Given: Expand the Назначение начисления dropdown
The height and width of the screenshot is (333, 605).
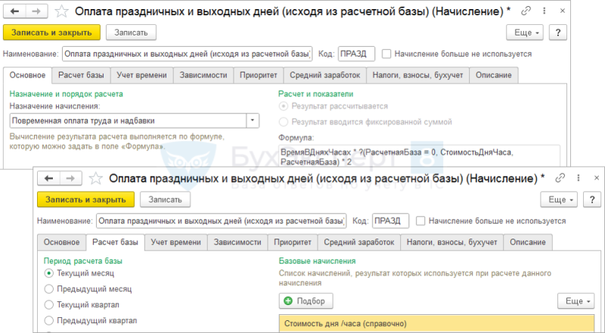Looking at the screenshot, I should [x=253, y=121].
